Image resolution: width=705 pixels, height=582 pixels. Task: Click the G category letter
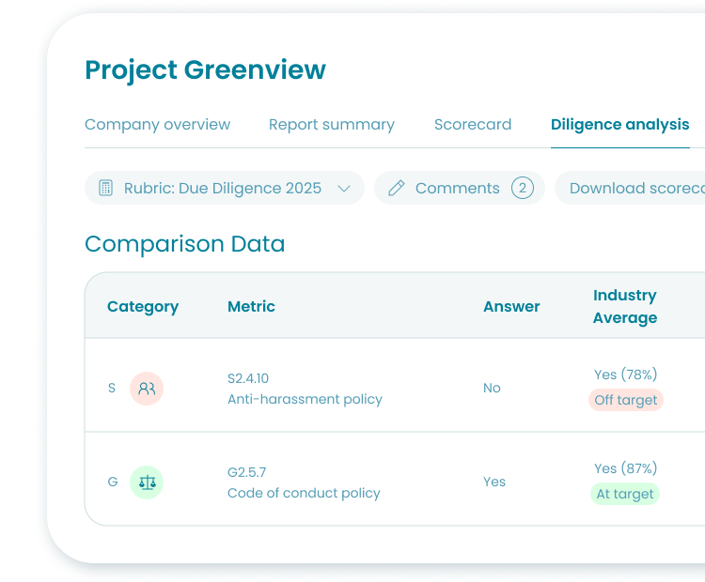[x=113, y=482]
